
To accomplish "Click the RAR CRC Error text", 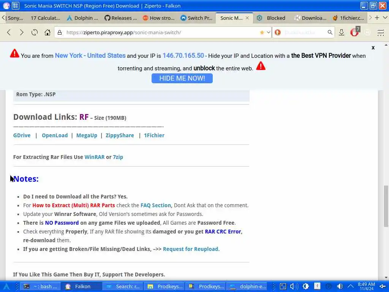I will point(223,232).
